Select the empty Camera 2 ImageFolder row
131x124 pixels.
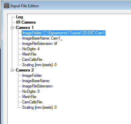[x=32, y=75]
